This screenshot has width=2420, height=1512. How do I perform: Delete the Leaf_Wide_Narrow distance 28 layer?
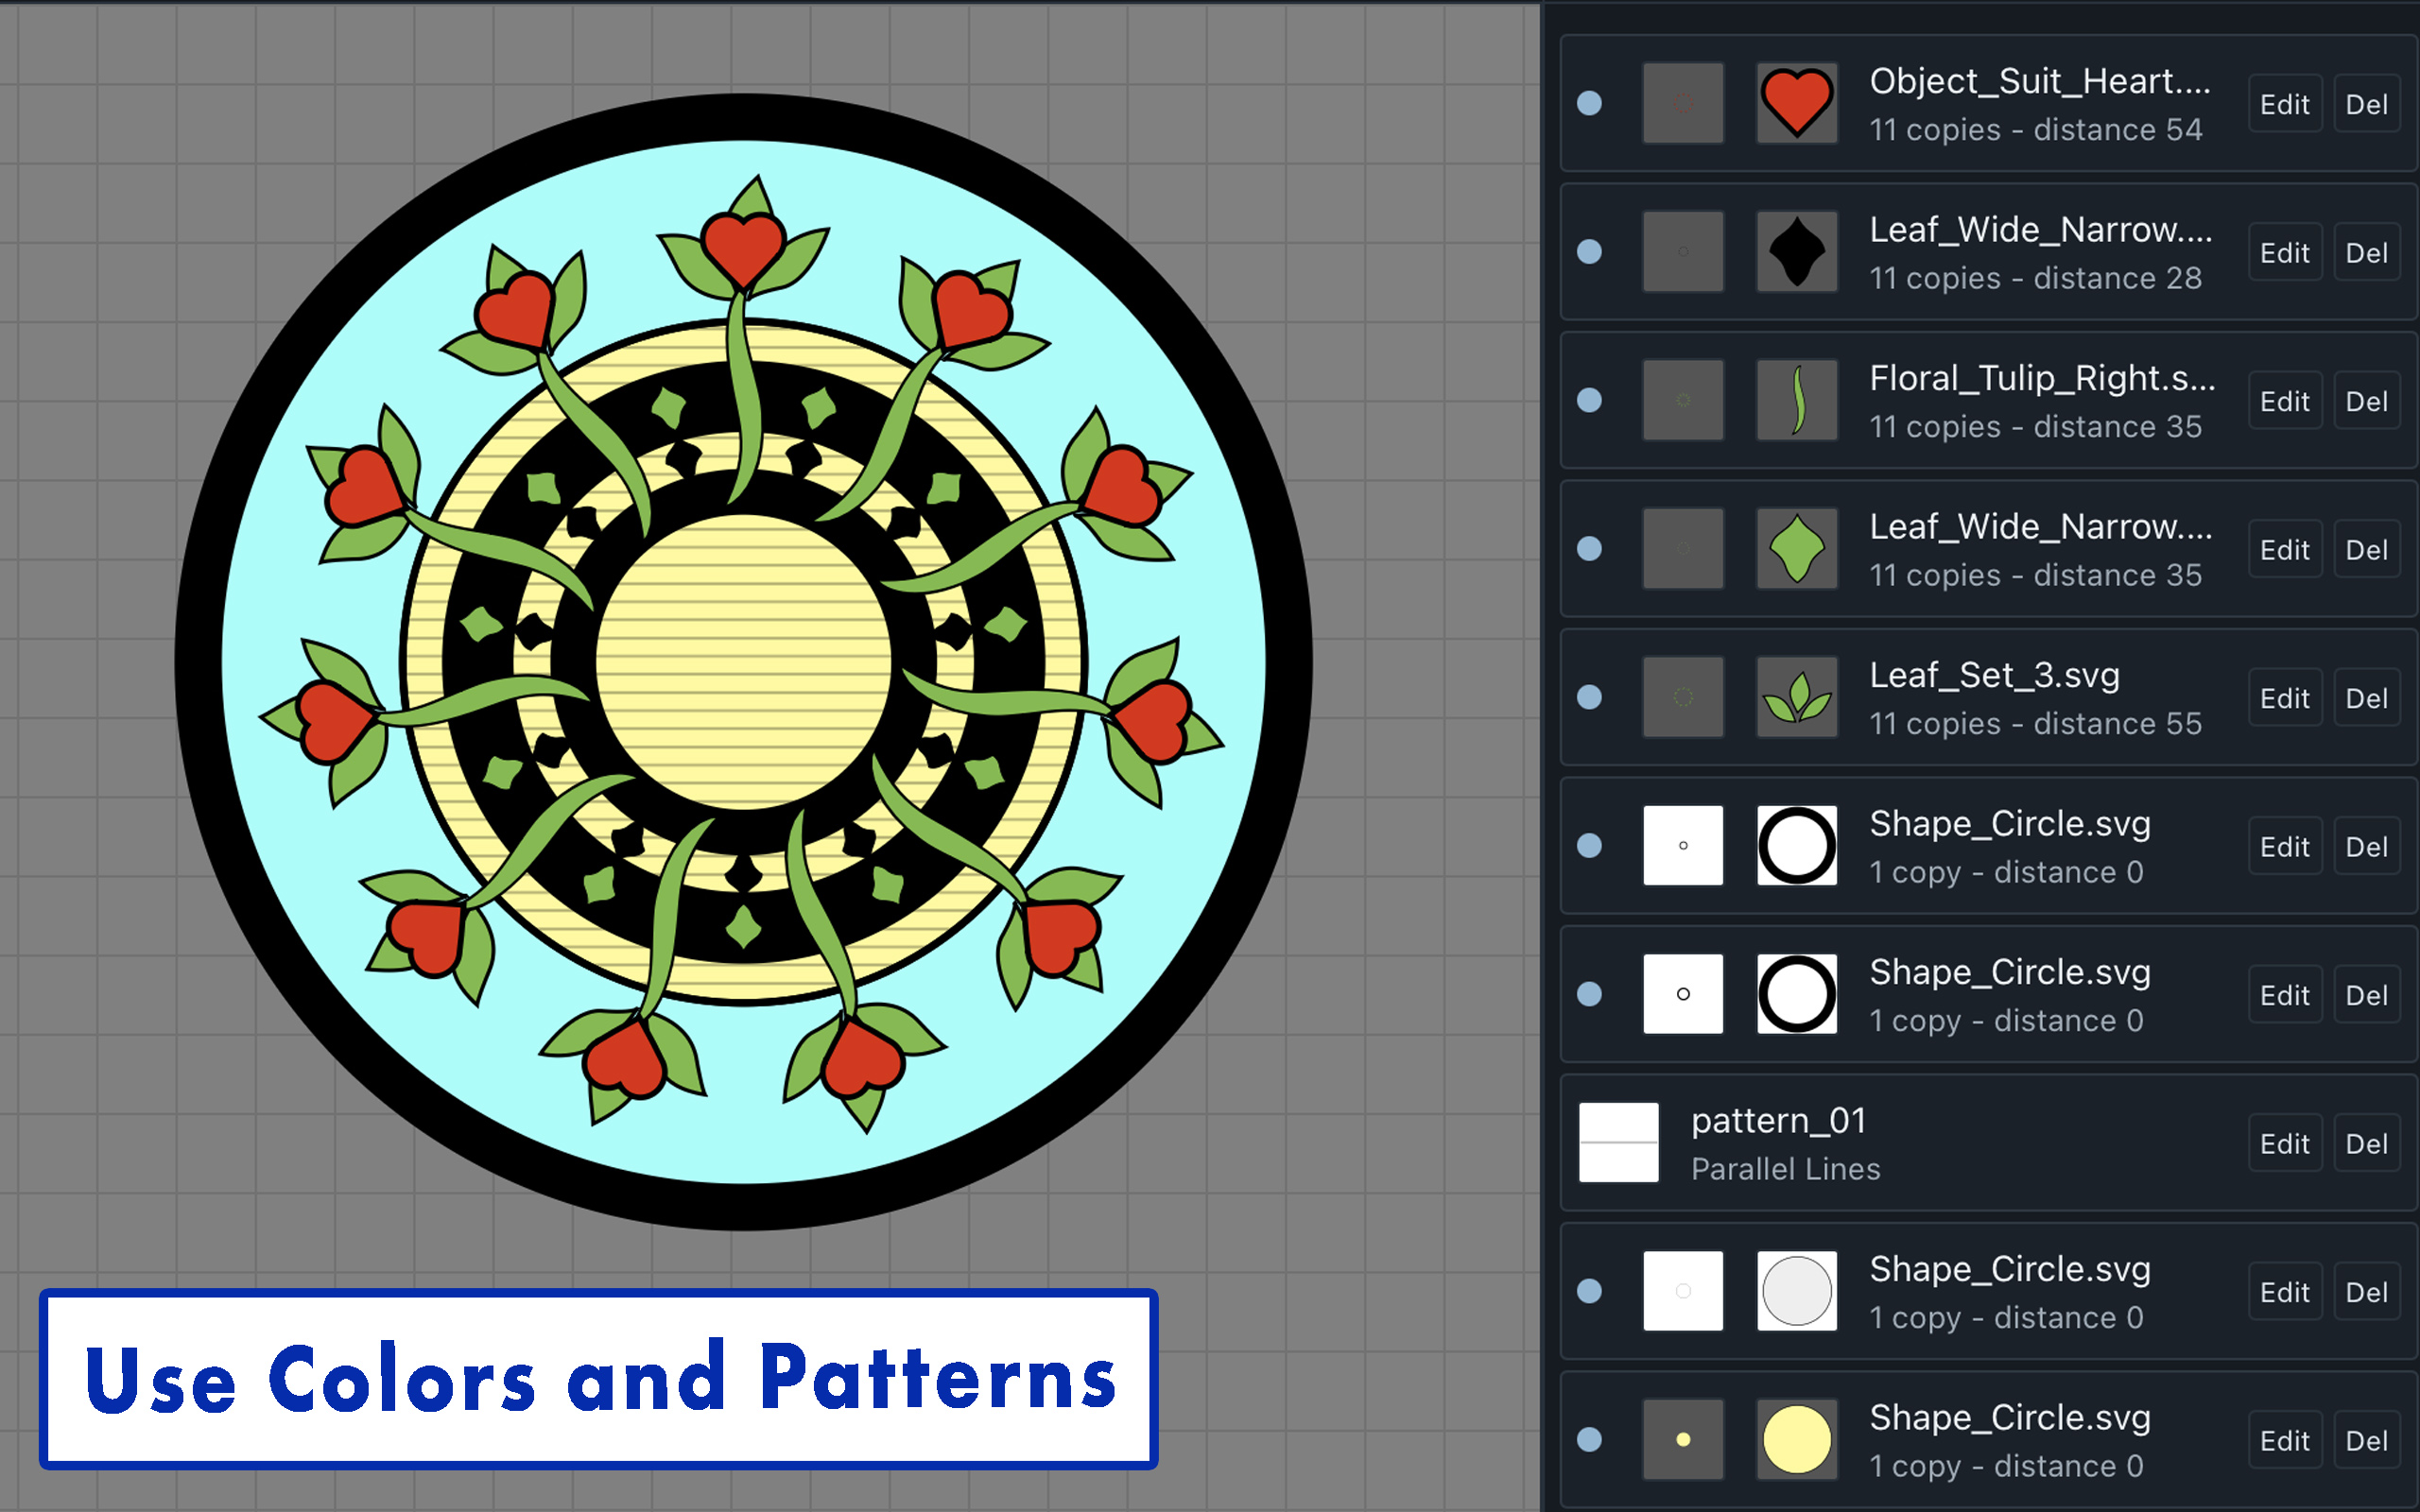[2367, 252]
